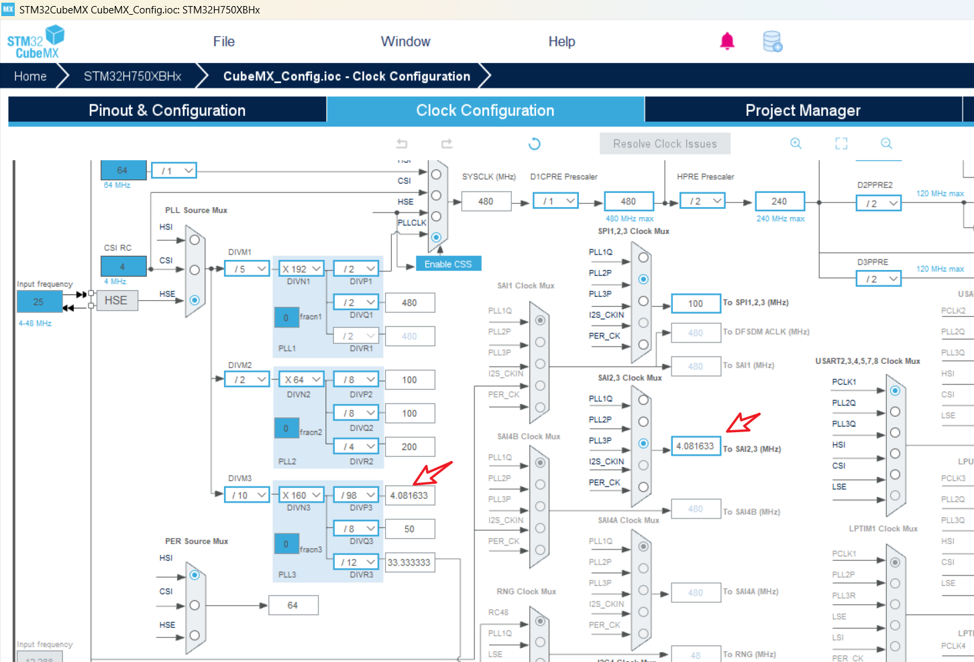The height and width of the screenshot is (662, 974).
Task: Click CubeMX_Config.ioc - Clock Configuration breadcrumb
Action: (347, 76)
